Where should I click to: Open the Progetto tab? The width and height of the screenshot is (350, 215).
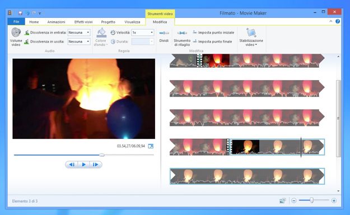[x=108, y=22]
